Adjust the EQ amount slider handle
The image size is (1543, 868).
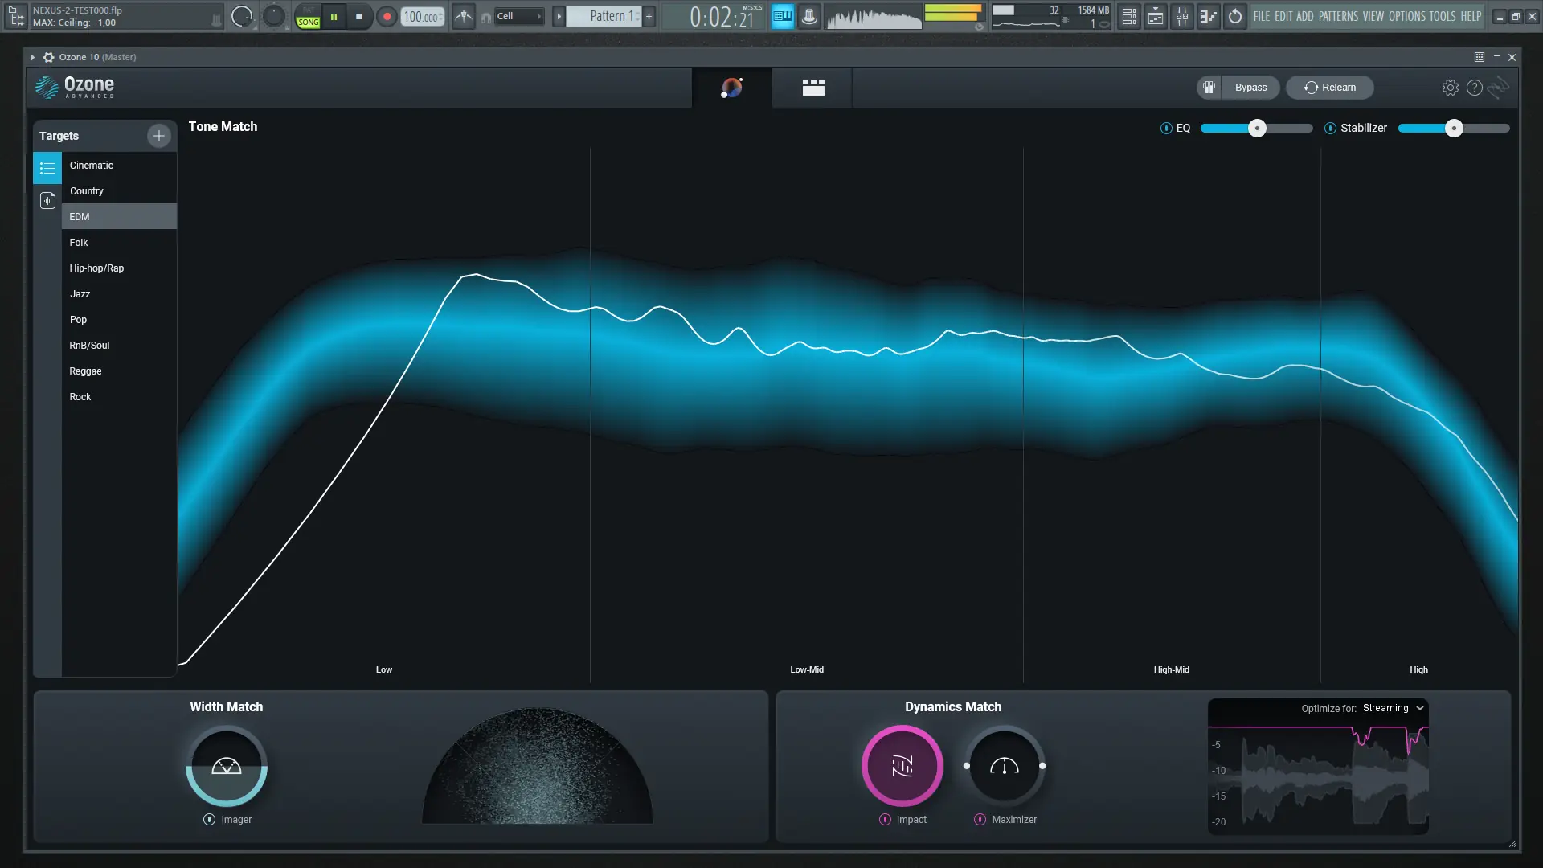1257,129
